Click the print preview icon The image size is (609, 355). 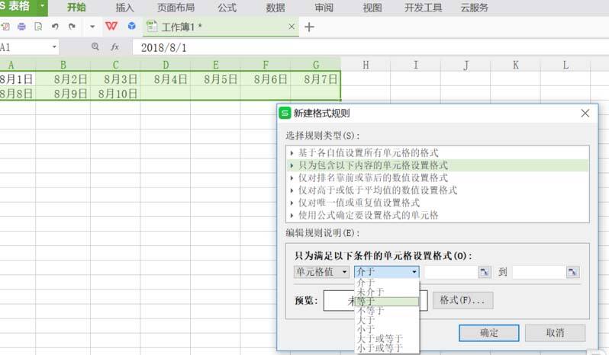(x=38, y=27)
